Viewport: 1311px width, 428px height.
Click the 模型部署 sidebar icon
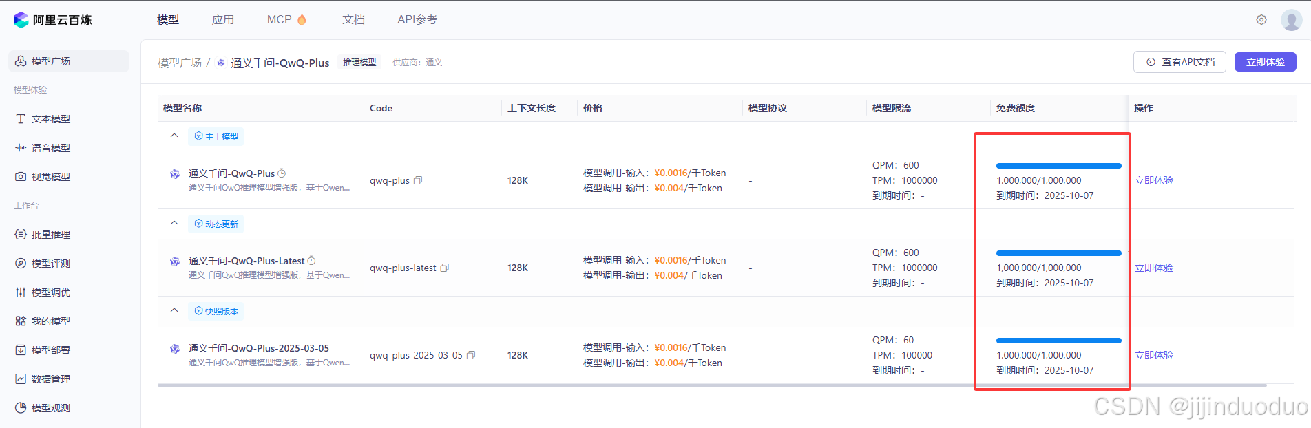coord(21,350)
